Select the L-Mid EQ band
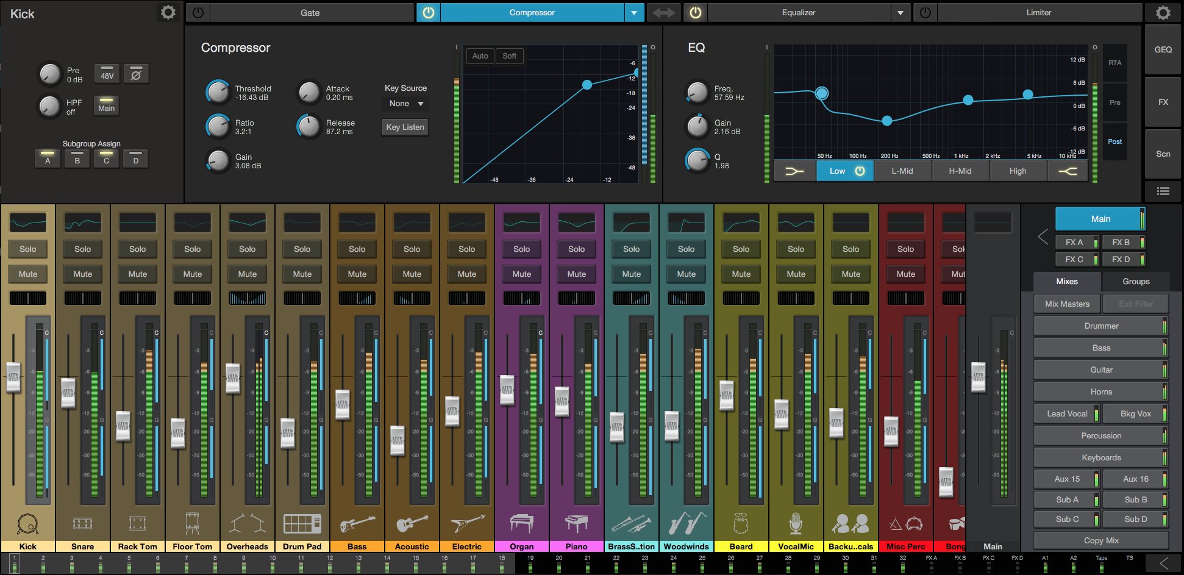Image resolution: width=1184 pixels, height=575 pixels. click(x=902, y=171)
